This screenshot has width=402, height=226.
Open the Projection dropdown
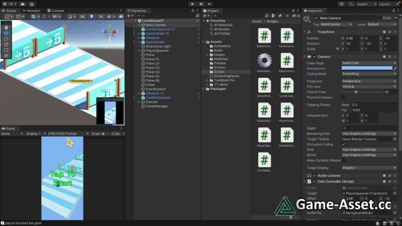coord(369,81)
